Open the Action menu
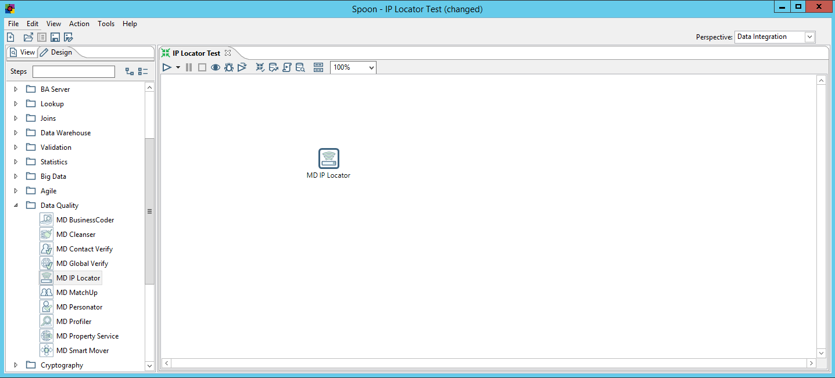This screenshot has height=378, width=835. (79, 24)
